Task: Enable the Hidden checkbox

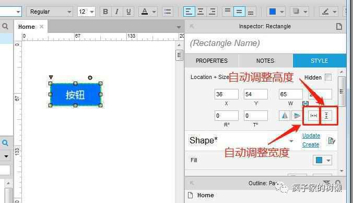Action: (328, 77)
